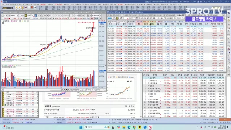The height and width of the screenshot is (130, 231).
Task: Click the 외국인 column header
Action: [x=145, y=24]
